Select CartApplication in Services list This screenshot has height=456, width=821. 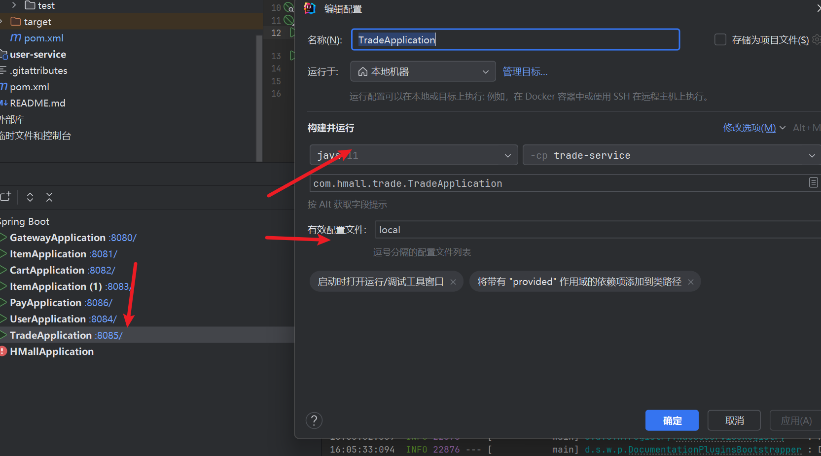63,270
